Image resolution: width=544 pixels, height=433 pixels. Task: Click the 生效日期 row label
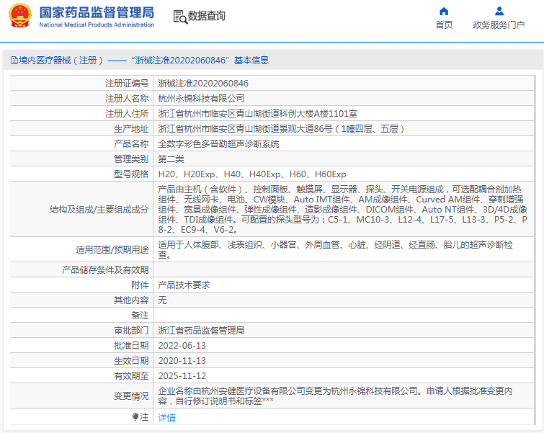[131, 361]
